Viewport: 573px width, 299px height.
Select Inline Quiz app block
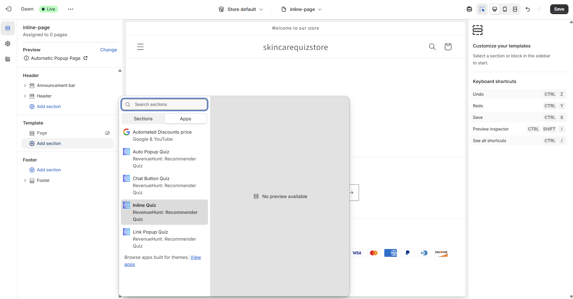point(164,212)
